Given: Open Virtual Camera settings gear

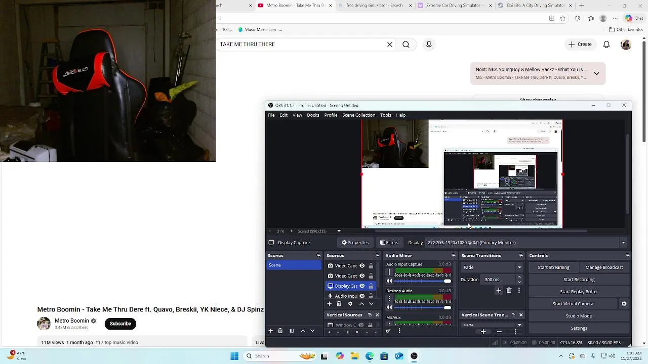Looking at the screenshot, I should tap(624, 304).
